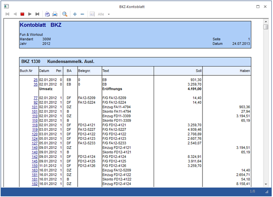Click the vertical scrollbar up arrow

265,21
